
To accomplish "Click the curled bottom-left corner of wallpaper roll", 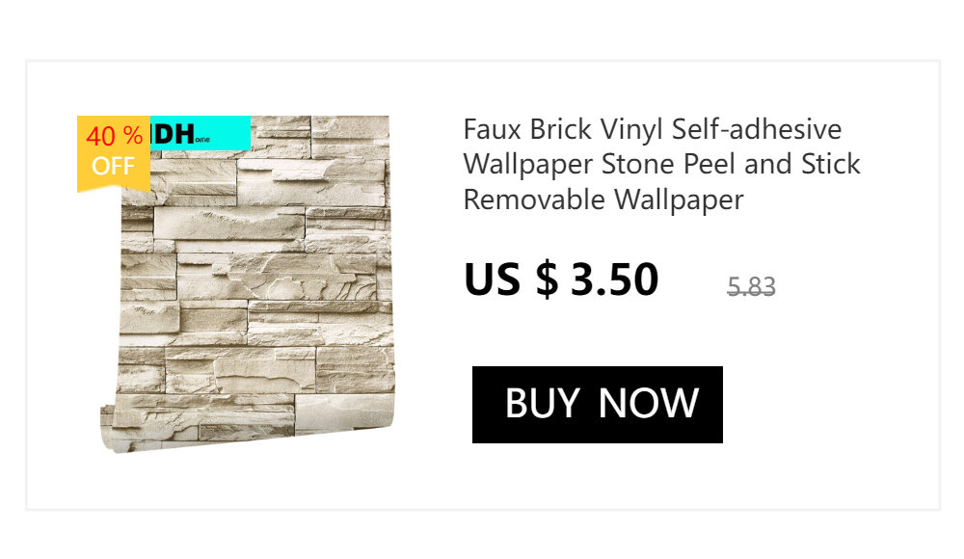I will (x=111, y=431).
